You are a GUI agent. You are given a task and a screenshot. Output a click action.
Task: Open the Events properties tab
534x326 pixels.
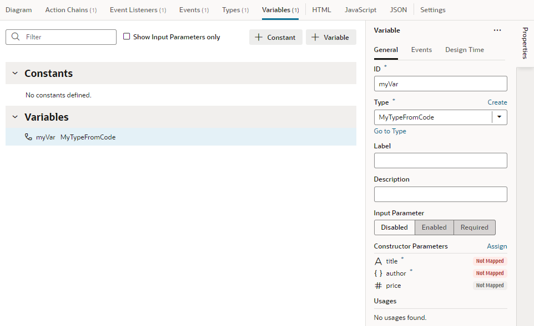421,50
